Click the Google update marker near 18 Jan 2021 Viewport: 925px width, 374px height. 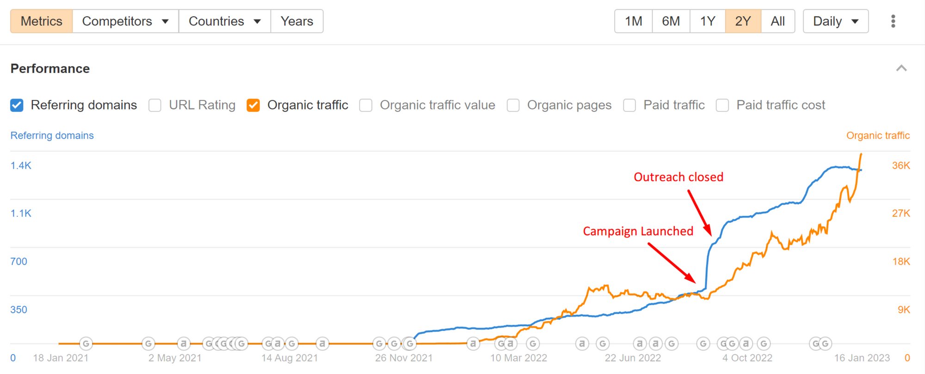(x=86, y=343)
